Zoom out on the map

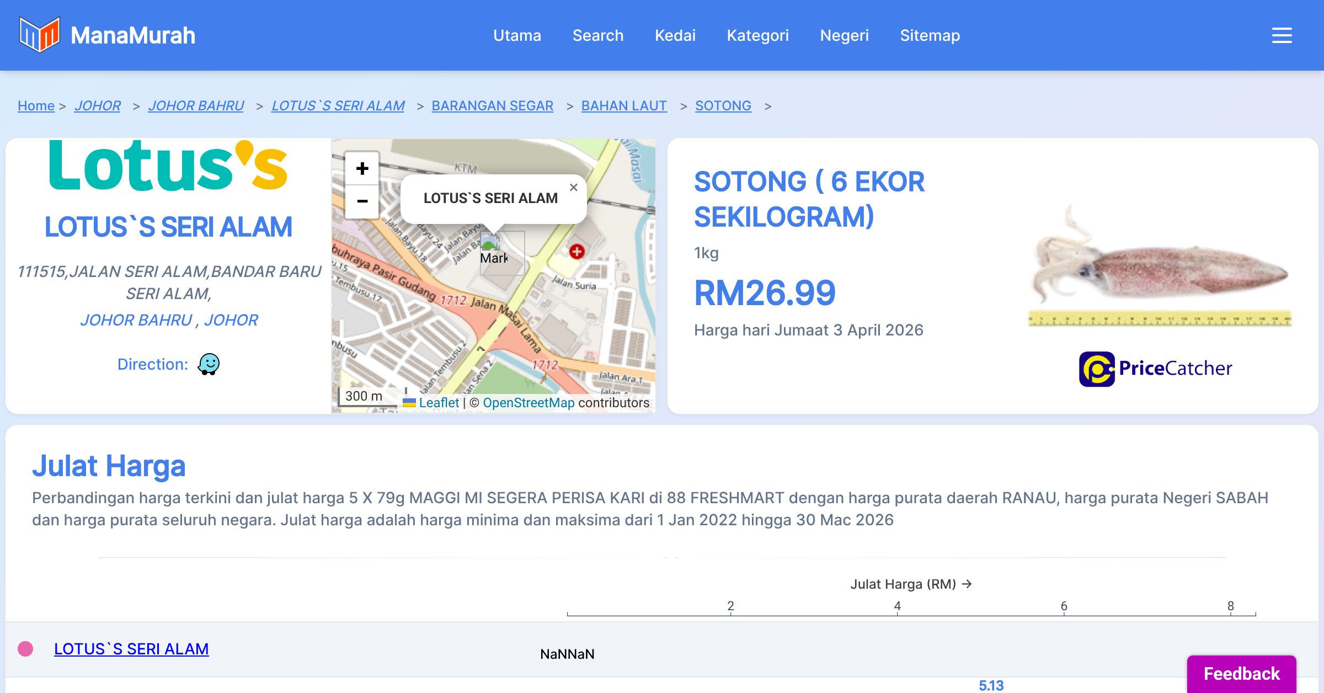coord(362,201)
